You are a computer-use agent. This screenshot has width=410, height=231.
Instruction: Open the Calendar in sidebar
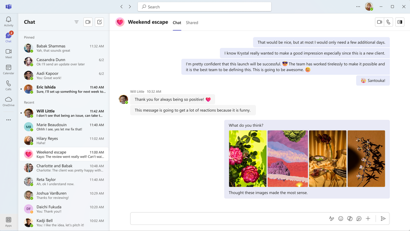point(8,69)
